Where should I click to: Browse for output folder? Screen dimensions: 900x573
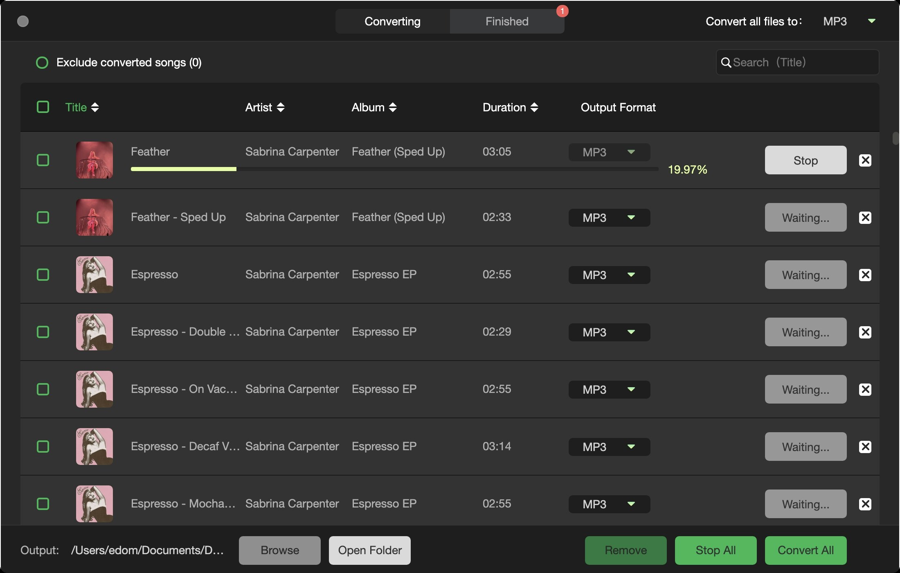click(280, 550)
